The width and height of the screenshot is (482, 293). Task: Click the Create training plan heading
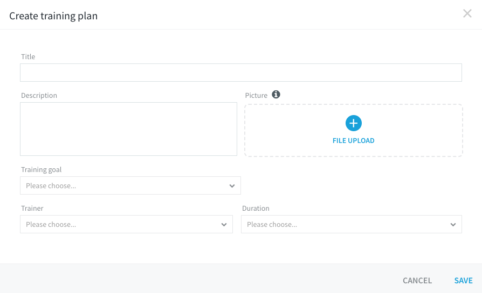tap(53, 16)
